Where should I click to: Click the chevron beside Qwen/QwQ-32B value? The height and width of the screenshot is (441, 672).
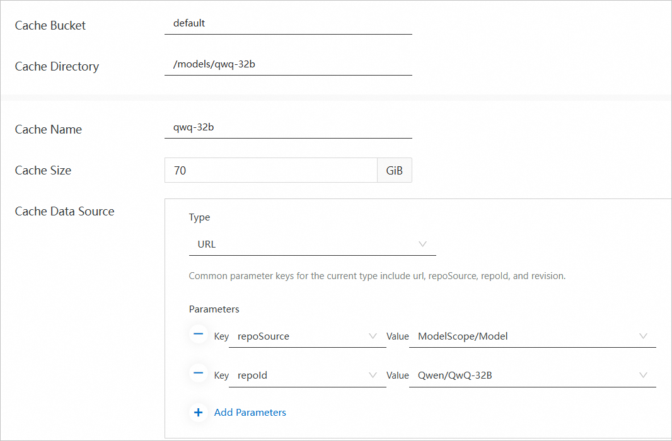pyautogui.click(x=643, y=375)
